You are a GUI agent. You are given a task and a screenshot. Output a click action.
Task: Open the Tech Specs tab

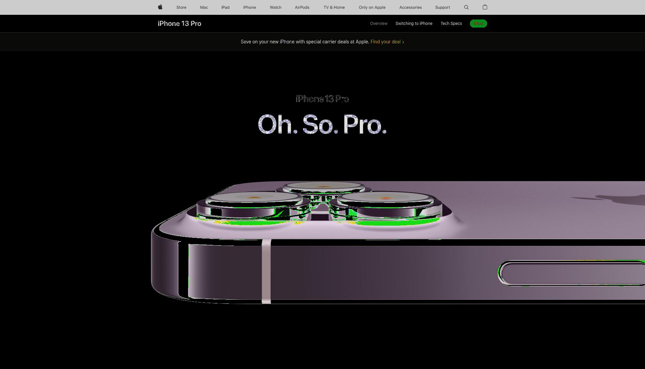click(451, 24)
